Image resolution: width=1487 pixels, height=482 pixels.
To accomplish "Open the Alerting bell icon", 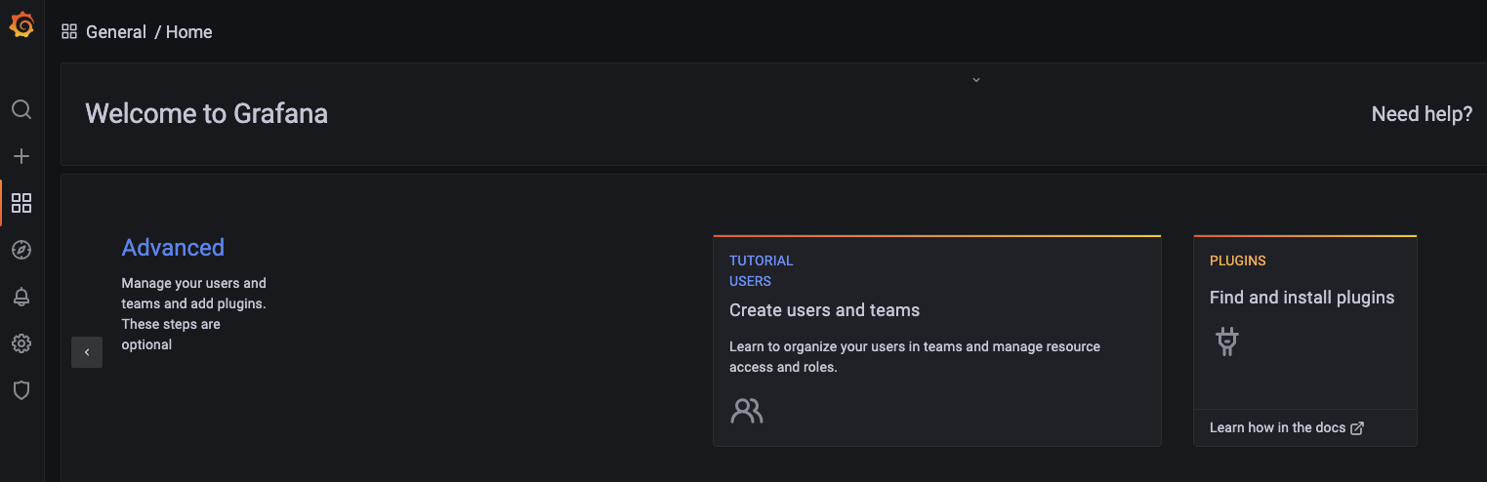I will [x=21, y=297].
